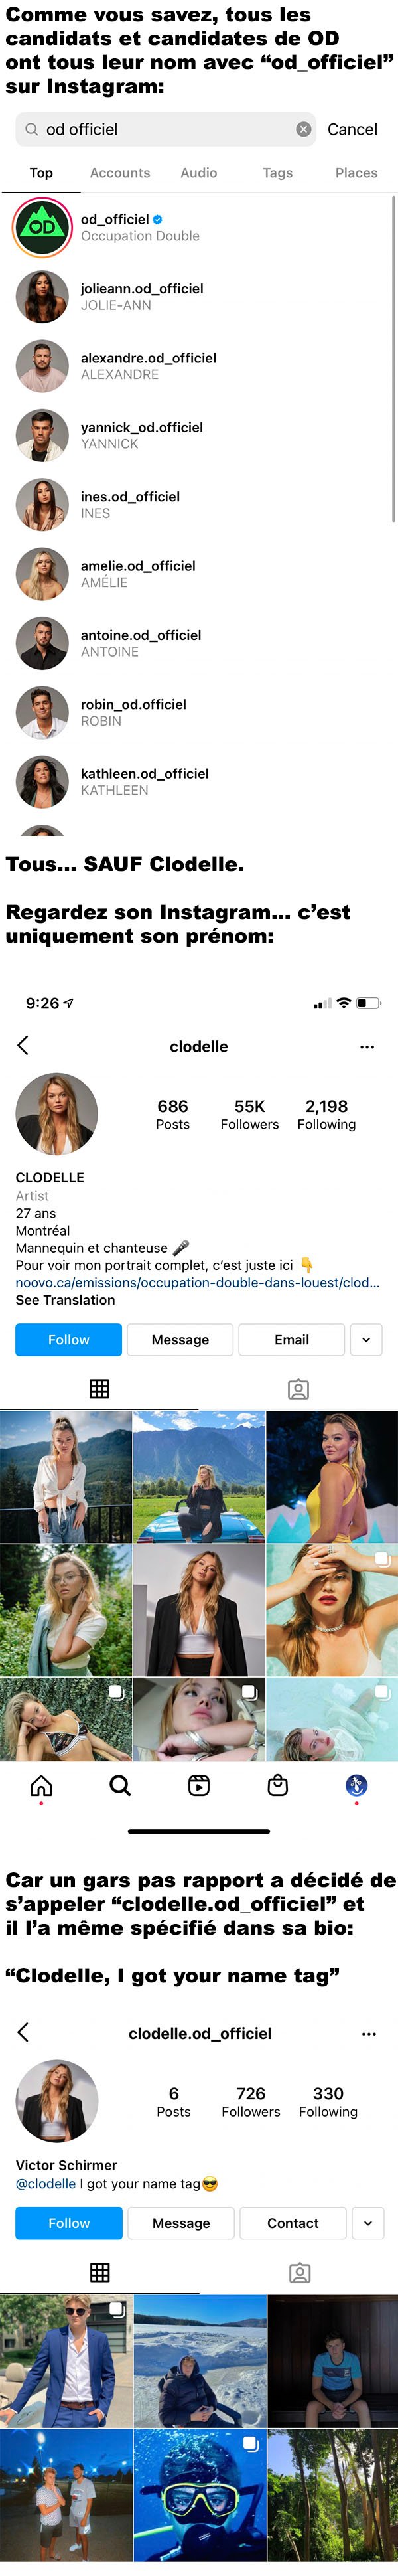Screen dimensions: 398x2576
Task: Open the Shop bag icon in bottom navigation
Action: [x=278, y=1785]
